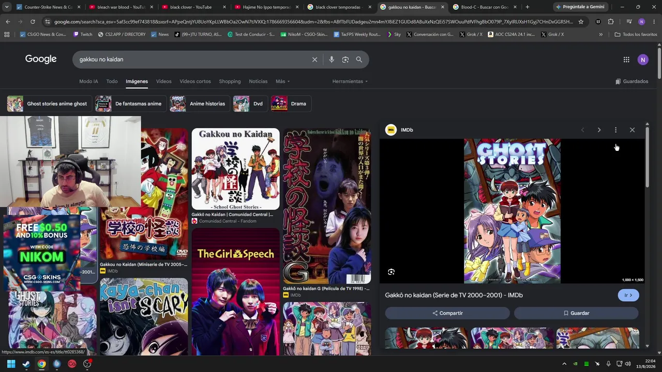The height and width of the screenshot is (372, 662).
Task: Open the tab search dropdown arrow
Action: click(7, 7)
